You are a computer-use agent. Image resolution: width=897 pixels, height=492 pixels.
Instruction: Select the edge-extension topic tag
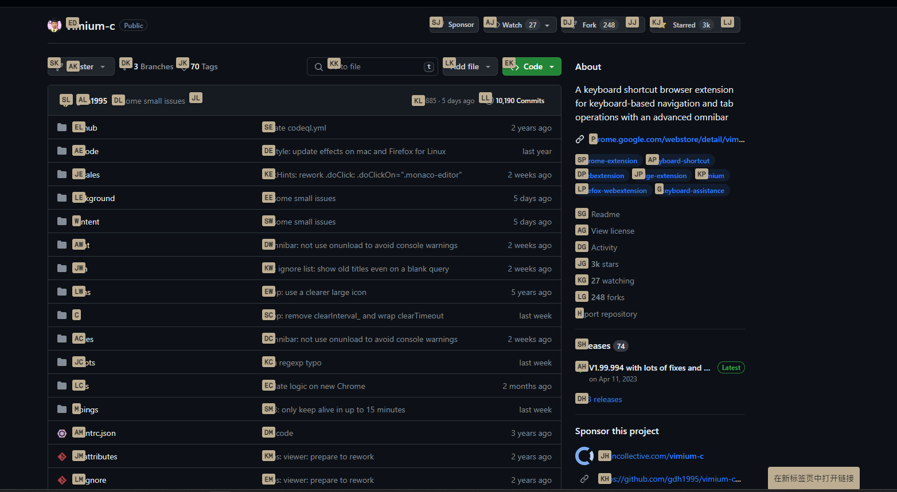click(661, 176)
